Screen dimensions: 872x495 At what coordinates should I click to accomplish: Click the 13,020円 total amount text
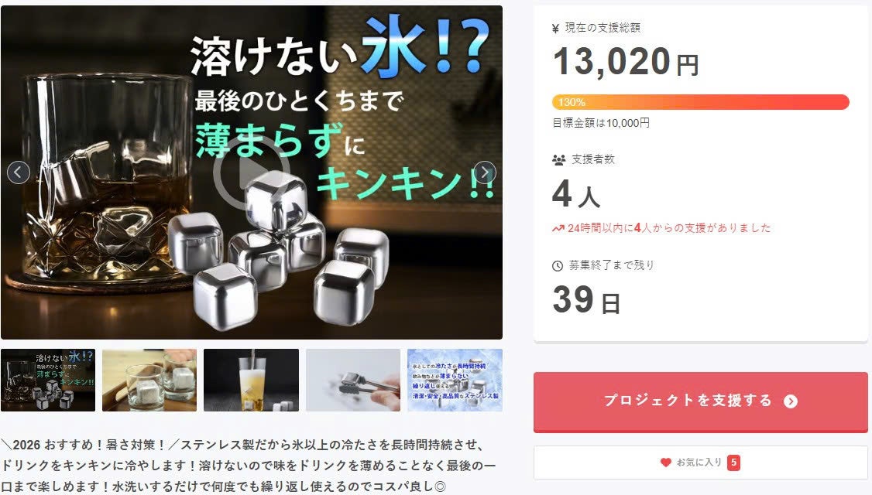point(626,61)
